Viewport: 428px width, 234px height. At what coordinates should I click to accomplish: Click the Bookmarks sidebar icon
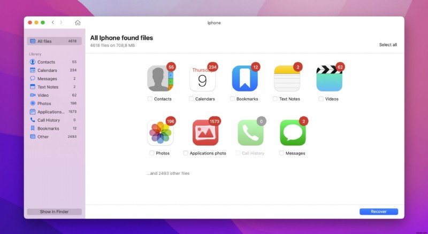33,128
